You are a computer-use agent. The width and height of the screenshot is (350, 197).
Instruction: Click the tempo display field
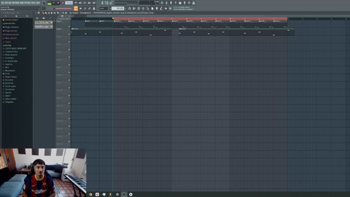point(69,3)
